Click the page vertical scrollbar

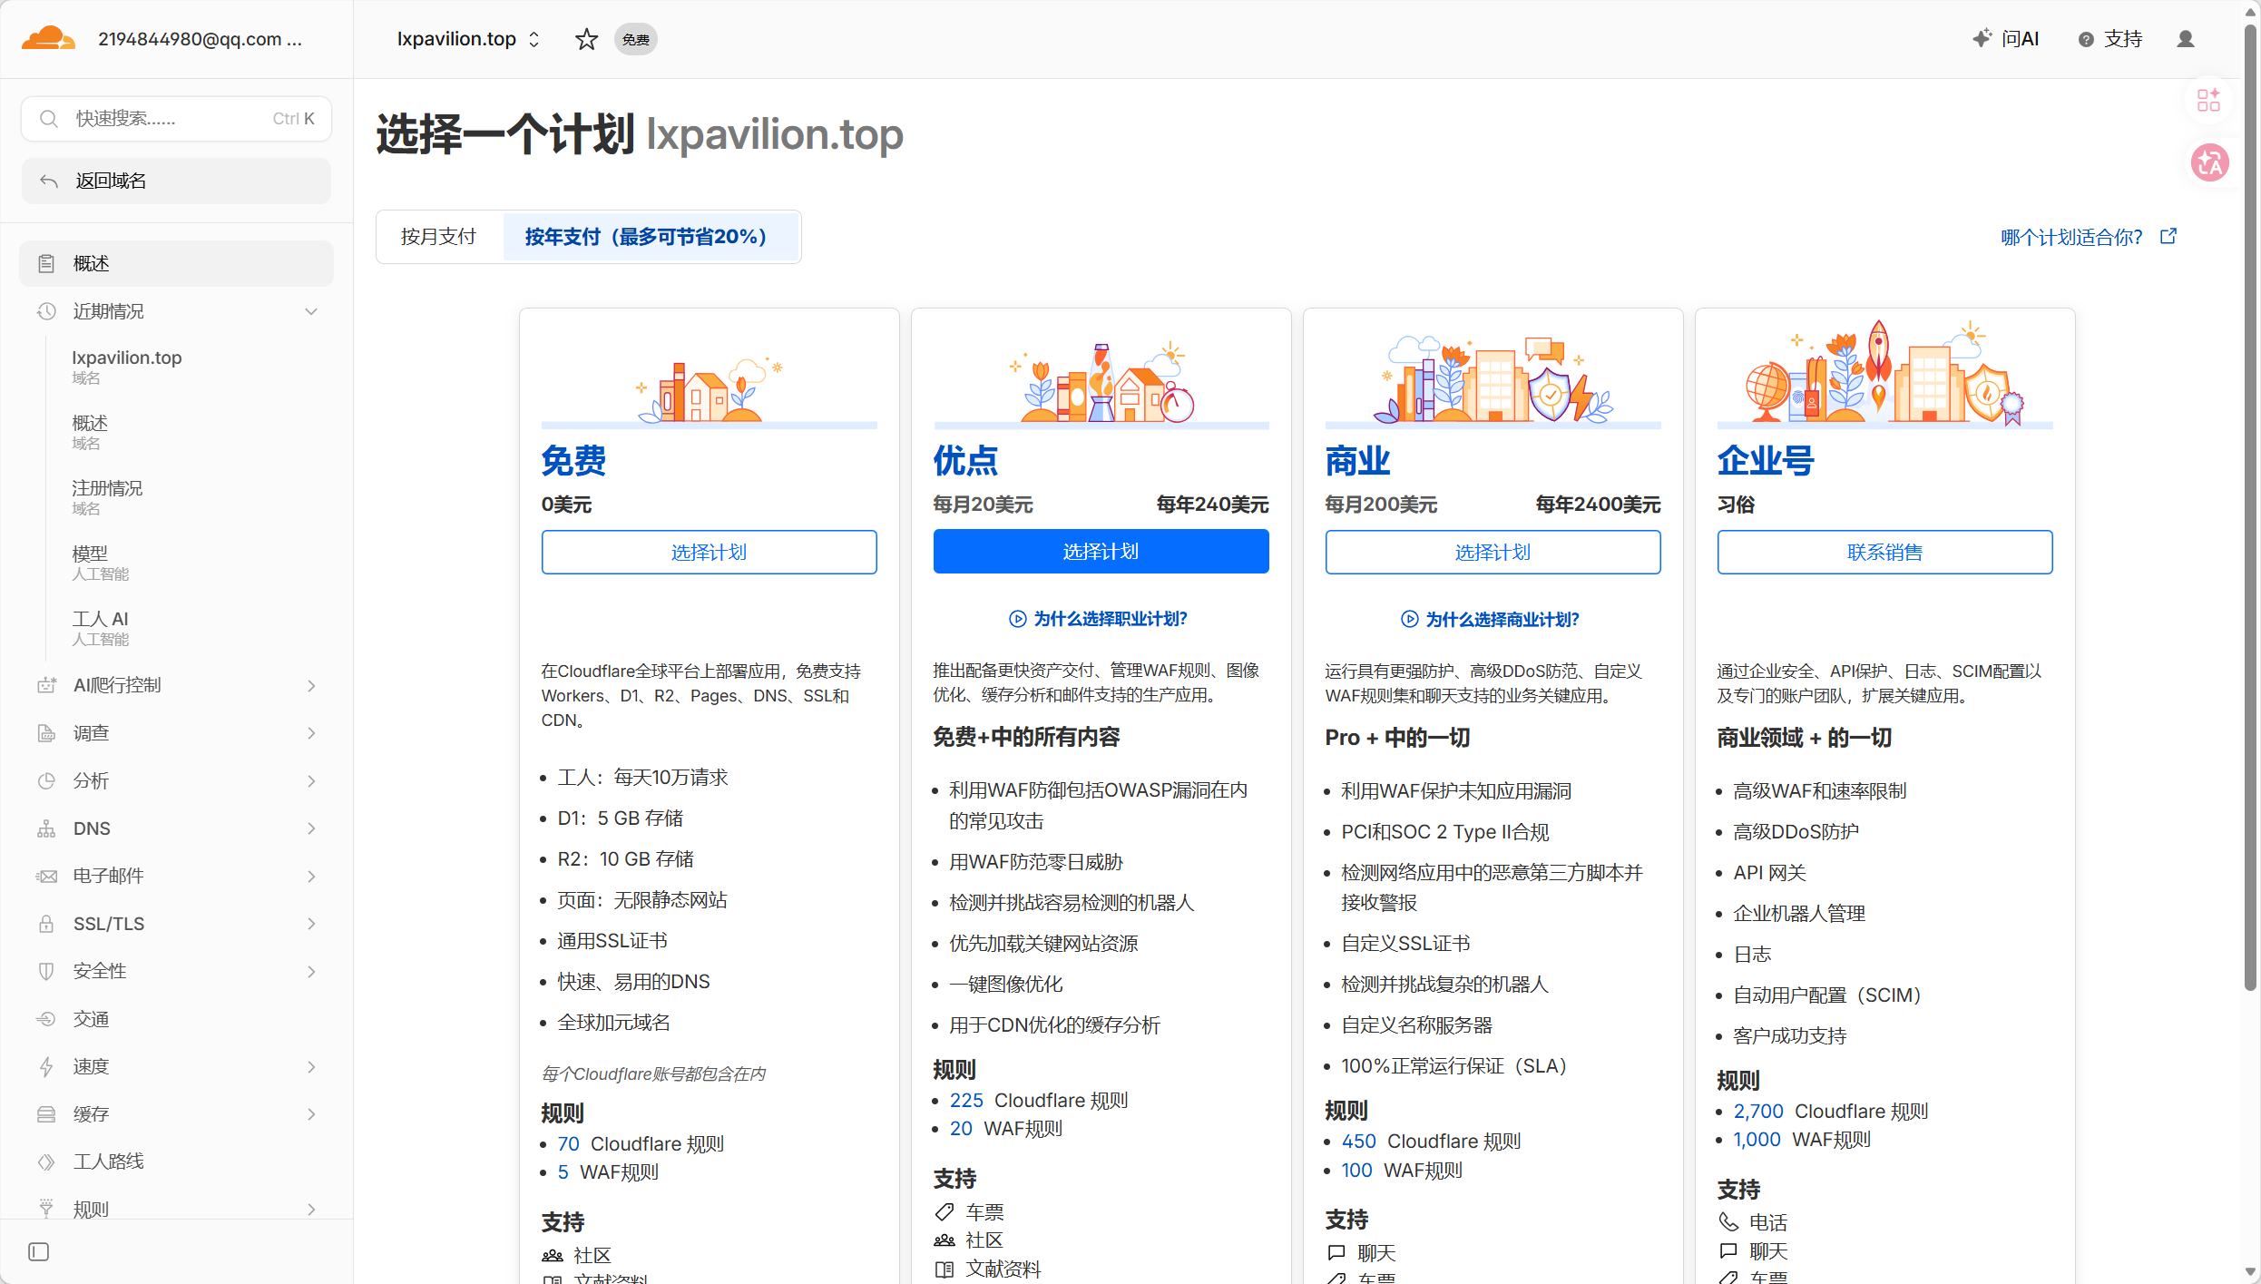2249,508
